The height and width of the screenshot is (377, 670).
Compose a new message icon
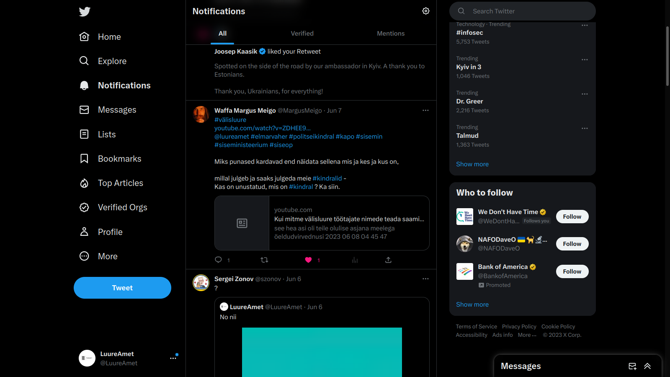[632, 366]
